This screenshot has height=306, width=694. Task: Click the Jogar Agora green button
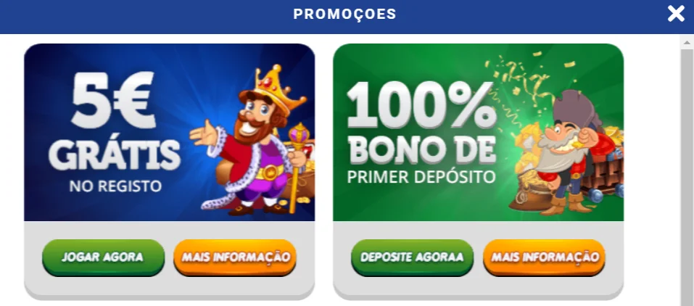tap(103, 257)
